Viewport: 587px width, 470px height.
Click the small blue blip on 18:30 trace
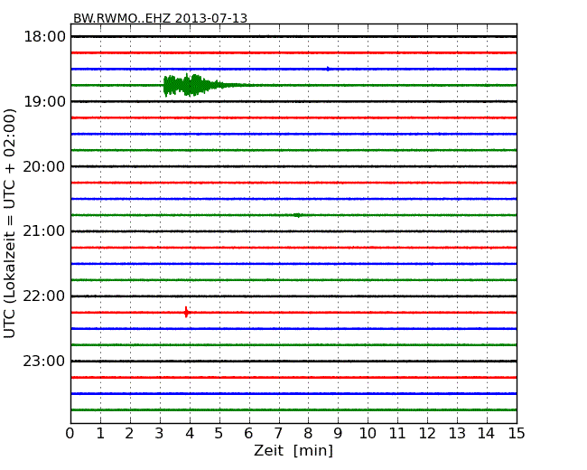point(328,69)
